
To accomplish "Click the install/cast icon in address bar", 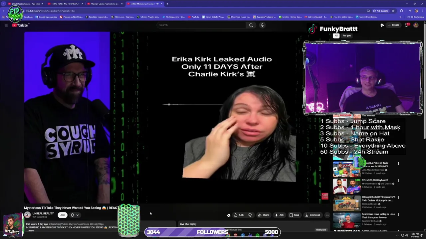I will [368, 11].
